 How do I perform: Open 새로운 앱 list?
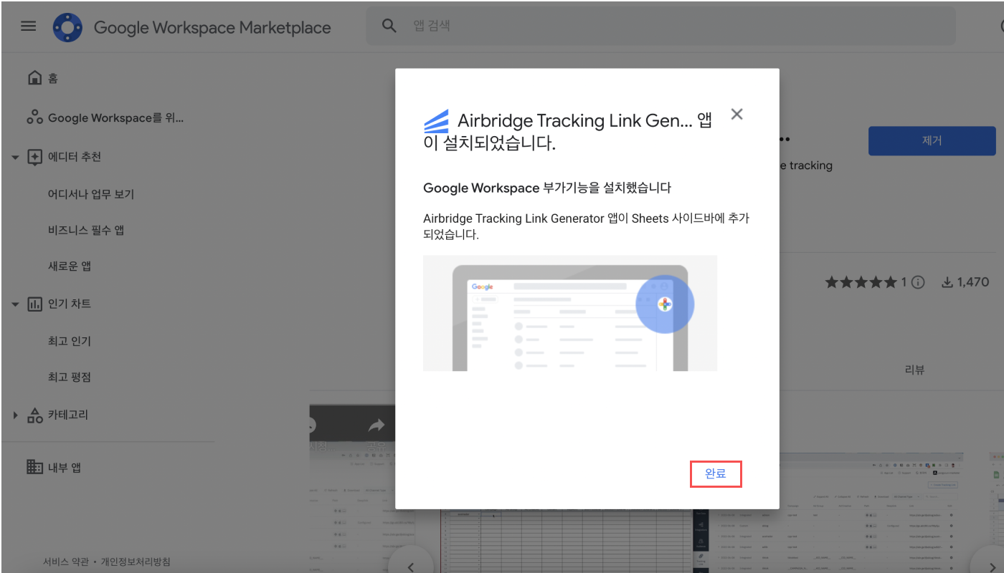point(70,266)
